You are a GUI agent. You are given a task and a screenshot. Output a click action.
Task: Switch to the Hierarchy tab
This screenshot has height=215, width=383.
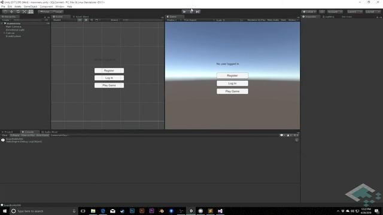click(x=10, y=17)
